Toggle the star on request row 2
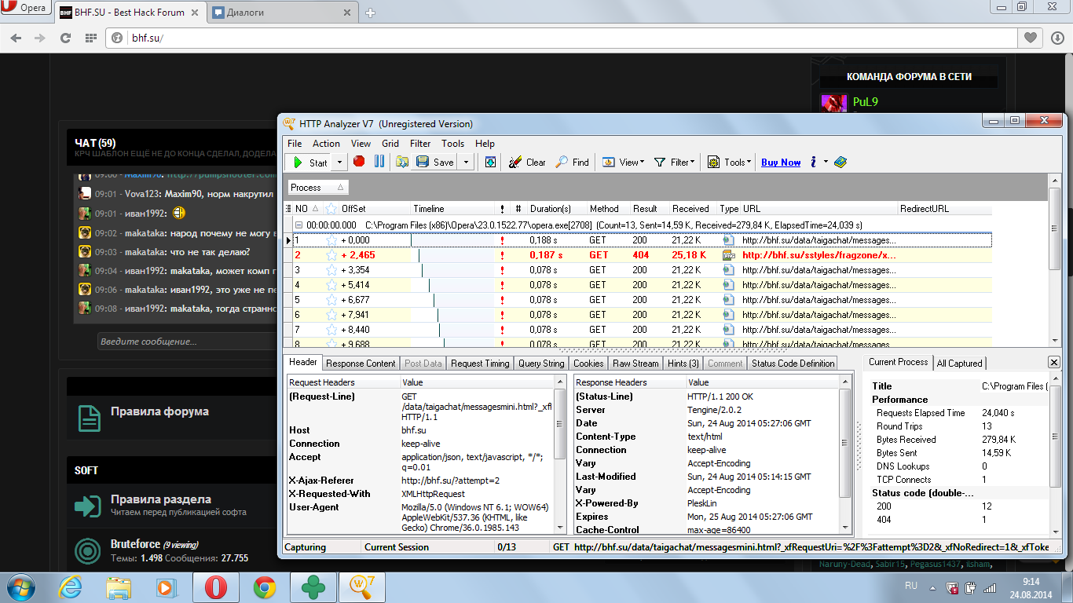This screenshot has width=1073, height=603. 331,255
